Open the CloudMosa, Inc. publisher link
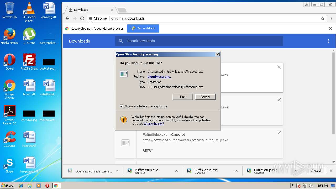This screenshot has width=336, height=189. tap(159, 77)
